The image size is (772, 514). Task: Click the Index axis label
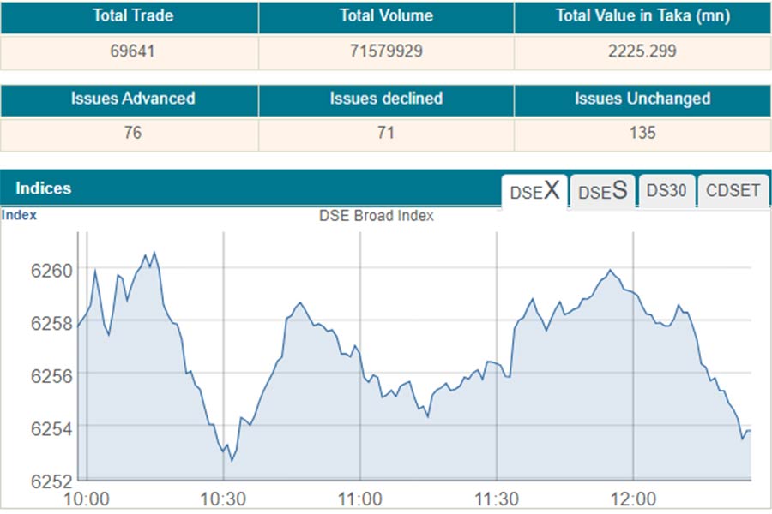point(19,215)
